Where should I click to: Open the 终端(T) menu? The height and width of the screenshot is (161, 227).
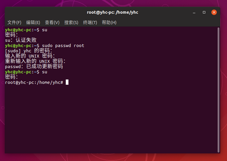[90, 22]
